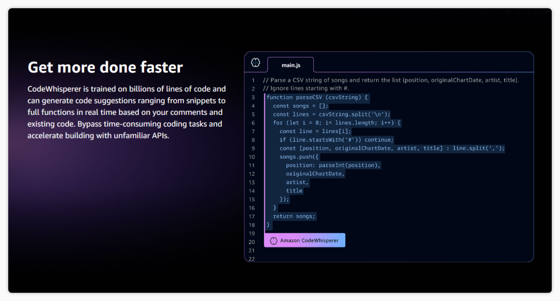Image resolution: width=560 pixels, height=301 pixels.
Task: Click the 'const songs = [];' code line
Action: pos(300,106)
